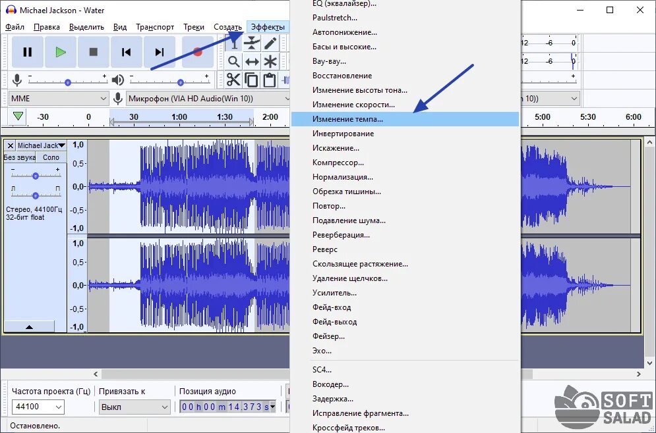Select the Envelope tool

click(x=252, y=43)
